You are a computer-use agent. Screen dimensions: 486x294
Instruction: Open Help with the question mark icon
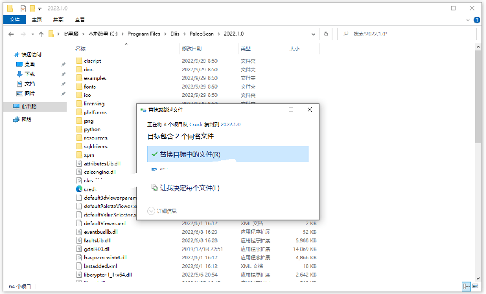tap(477, 20)
